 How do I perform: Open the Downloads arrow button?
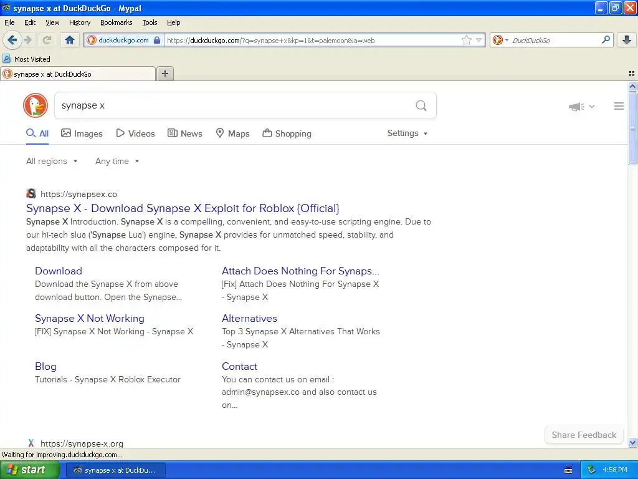click(x=627, y=40)
